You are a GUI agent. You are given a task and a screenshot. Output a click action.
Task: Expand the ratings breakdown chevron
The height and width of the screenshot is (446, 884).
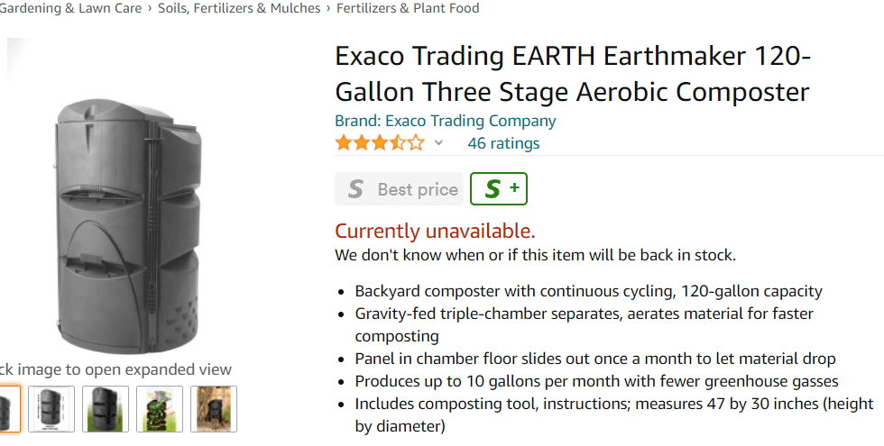(x=438, y=143)
